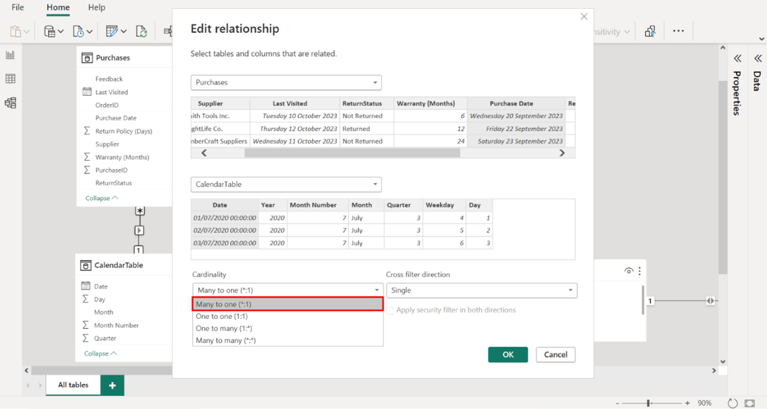Adjust the zoom slider in status bar

(648, 403)
